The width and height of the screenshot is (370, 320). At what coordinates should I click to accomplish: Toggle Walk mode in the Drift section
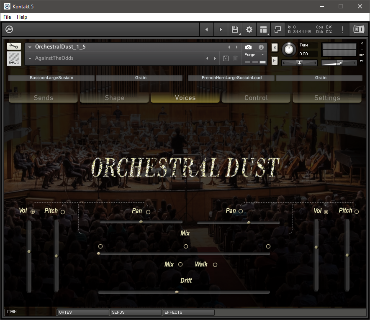(x=215, y=264)
